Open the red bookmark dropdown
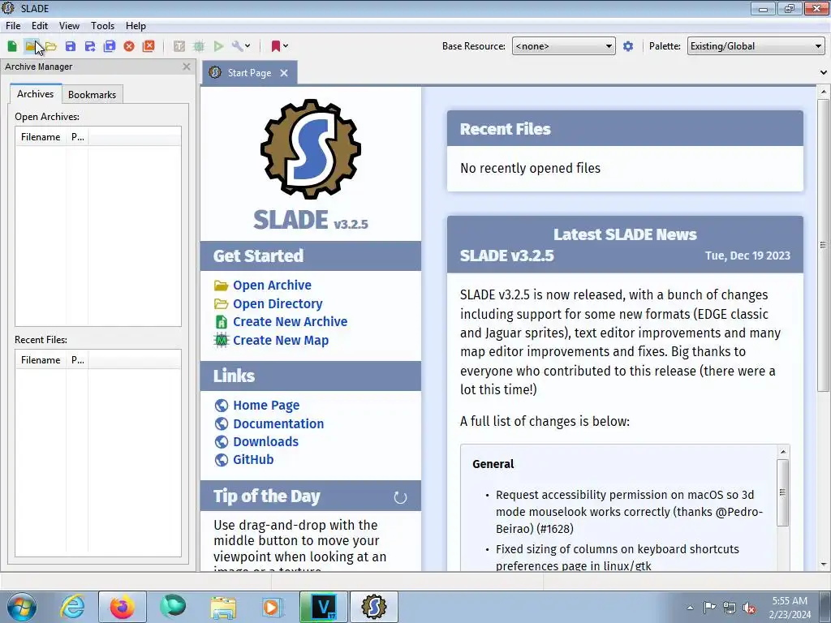Viewport: 831px width, 623px height. (279, 46)
